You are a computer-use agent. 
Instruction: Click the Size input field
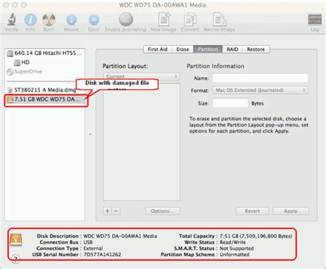tap(230, 103)
